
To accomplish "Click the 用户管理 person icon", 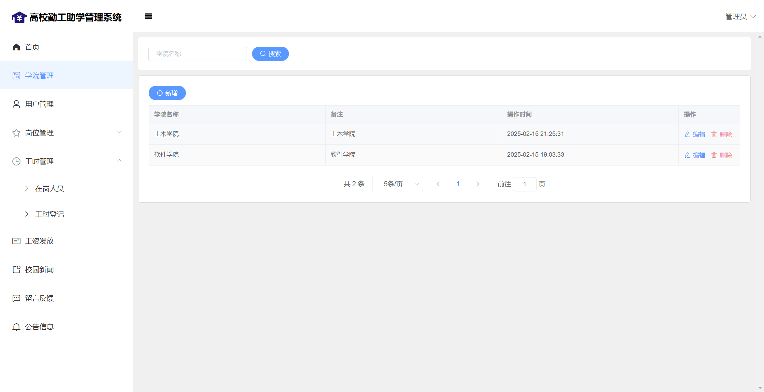I will (x=16, y=104).
